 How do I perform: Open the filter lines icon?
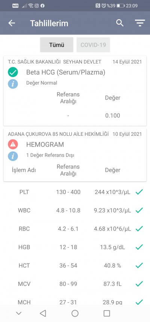(140, 23)
